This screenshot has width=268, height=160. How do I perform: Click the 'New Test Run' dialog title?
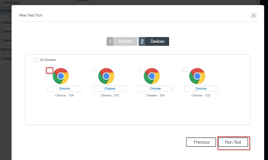(x=30, y=15)
